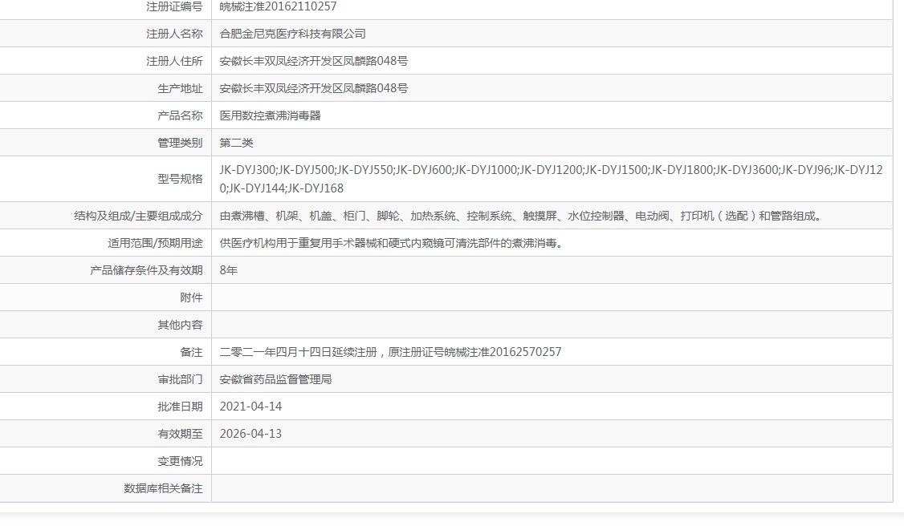
Task: Click the 注册人名称 label
Action: 174,34
